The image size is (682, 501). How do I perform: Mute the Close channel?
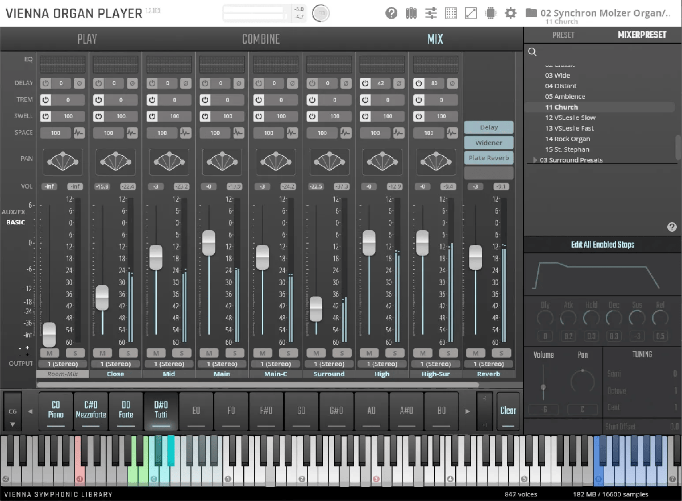point(103,353)
